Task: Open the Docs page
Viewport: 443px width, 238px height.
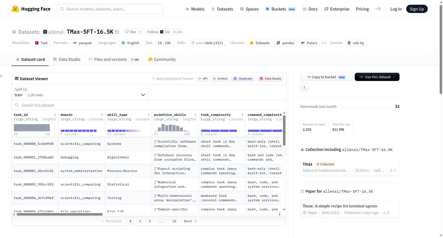Action: (310, 9)
